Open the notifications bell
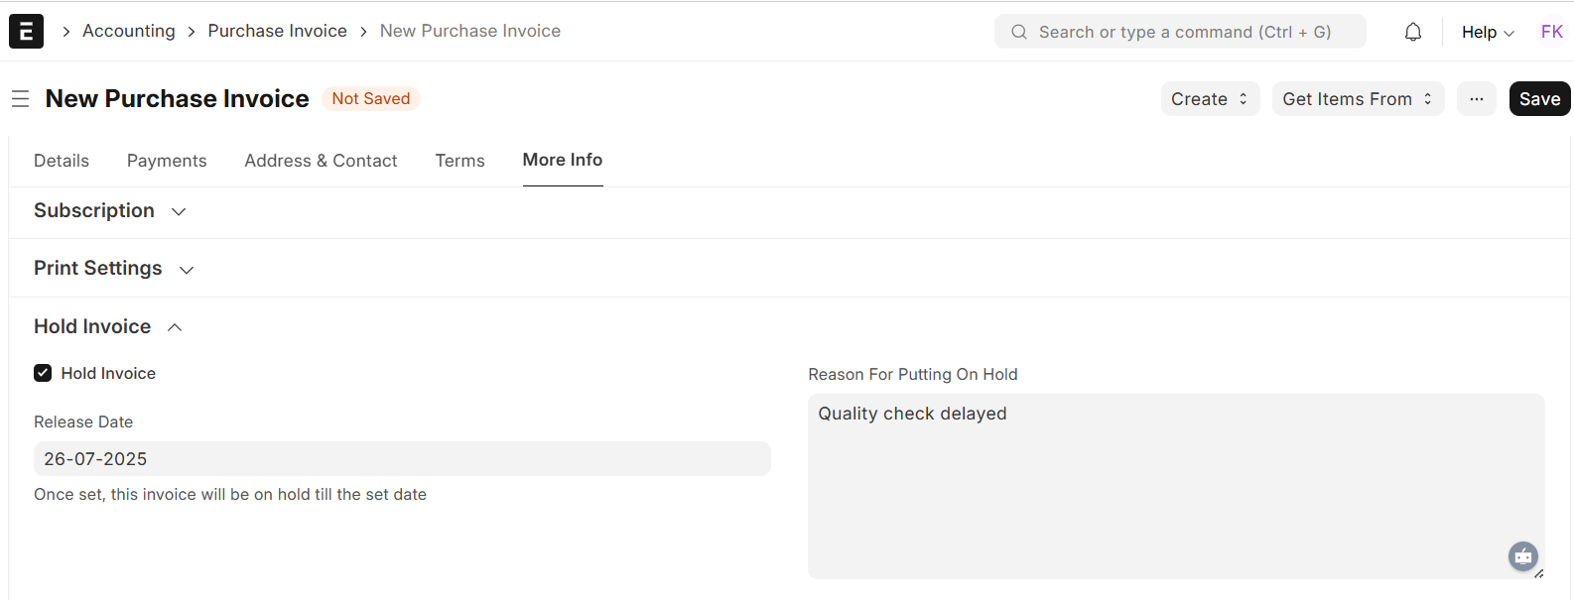The image size is (1574, 600). coord(1412,32)
